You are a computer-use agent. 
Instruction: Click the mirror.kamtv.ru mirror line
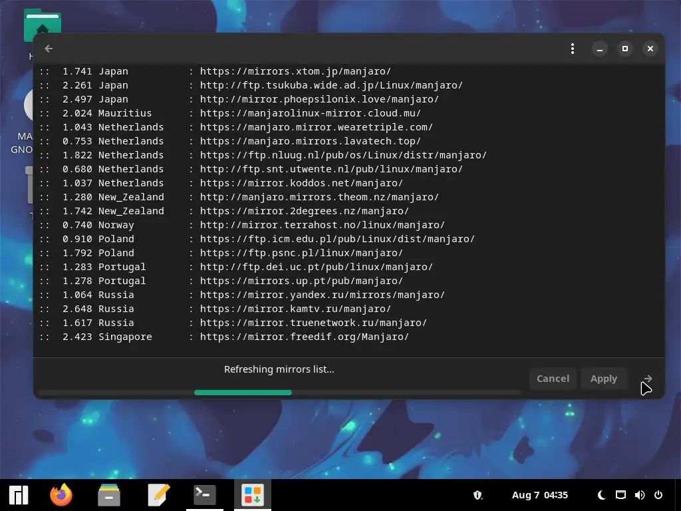coord(215,309)
